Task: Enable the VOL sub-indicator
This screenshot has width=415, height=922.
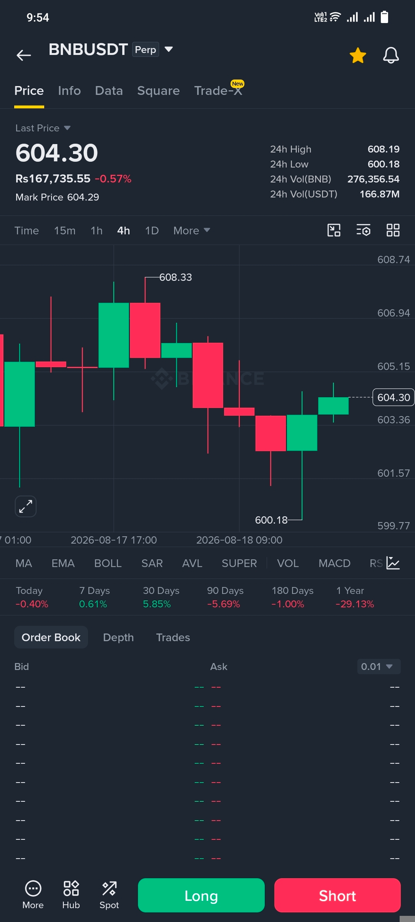Action: [x=288, y=563]
